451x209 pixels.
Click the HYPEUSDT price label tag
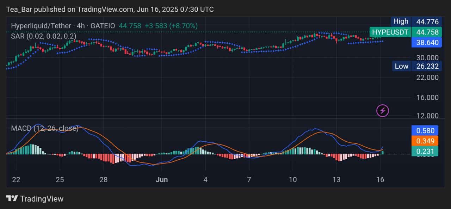[x=390, y=32]
